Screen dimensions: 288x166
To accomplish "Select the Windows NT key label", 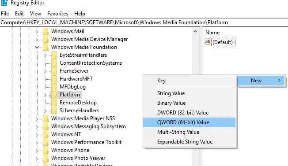I will pos(66,134).
